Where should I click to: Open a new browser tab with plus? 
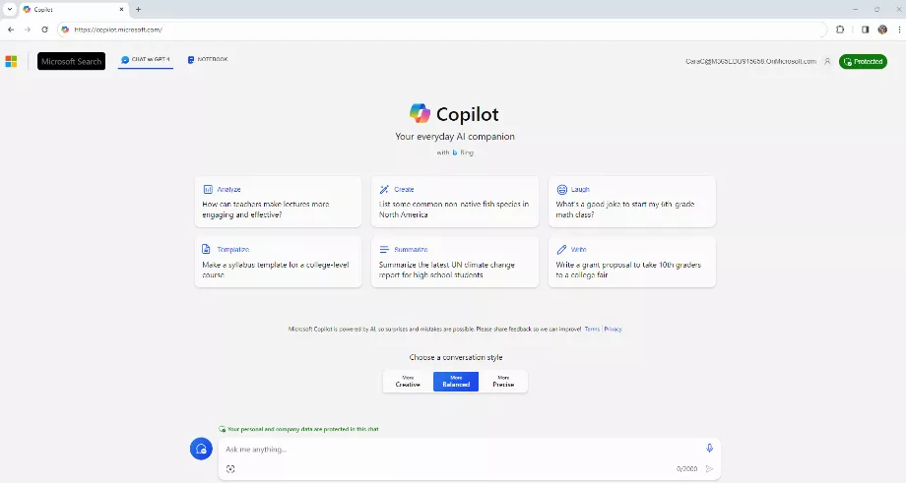pos(138,9)
